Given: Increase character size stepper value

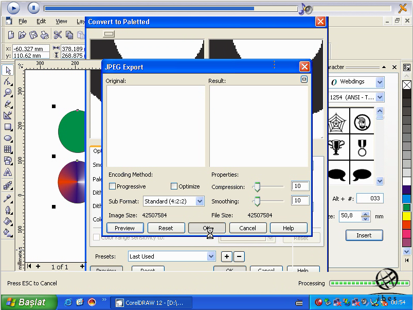Looking at the screenshot, I should tap(365, 214).
